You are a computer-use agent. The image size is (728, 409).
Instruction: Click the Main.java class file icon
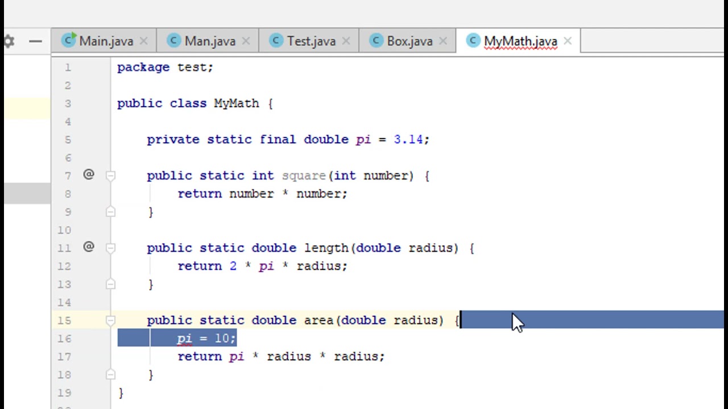click(69, 40)
